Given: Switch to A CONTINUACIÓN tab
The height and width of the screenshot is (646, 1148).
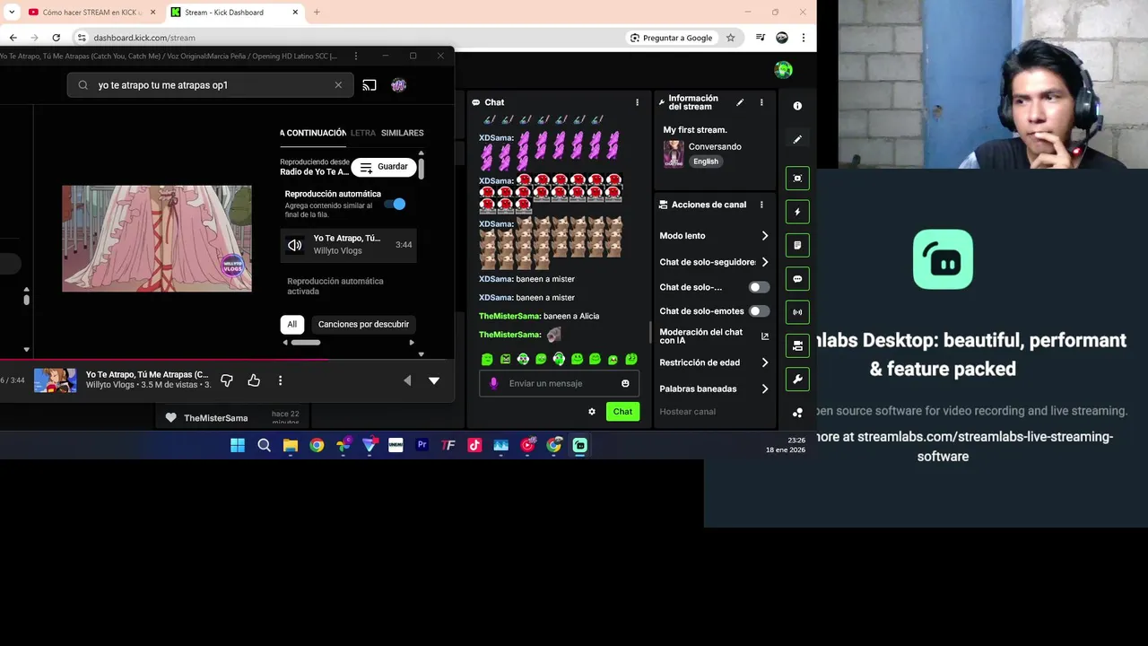Looking at the screenshot, I should pyautogui.click(x=313, y=133).
